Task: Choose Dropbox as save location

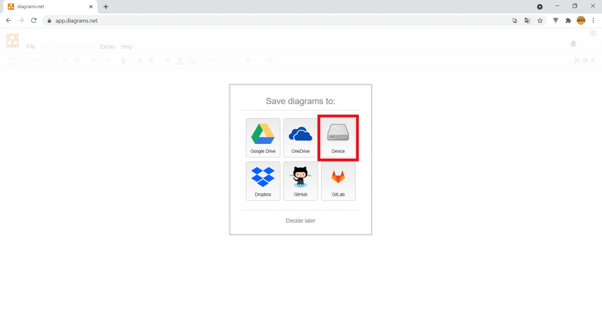Action: 263,181
